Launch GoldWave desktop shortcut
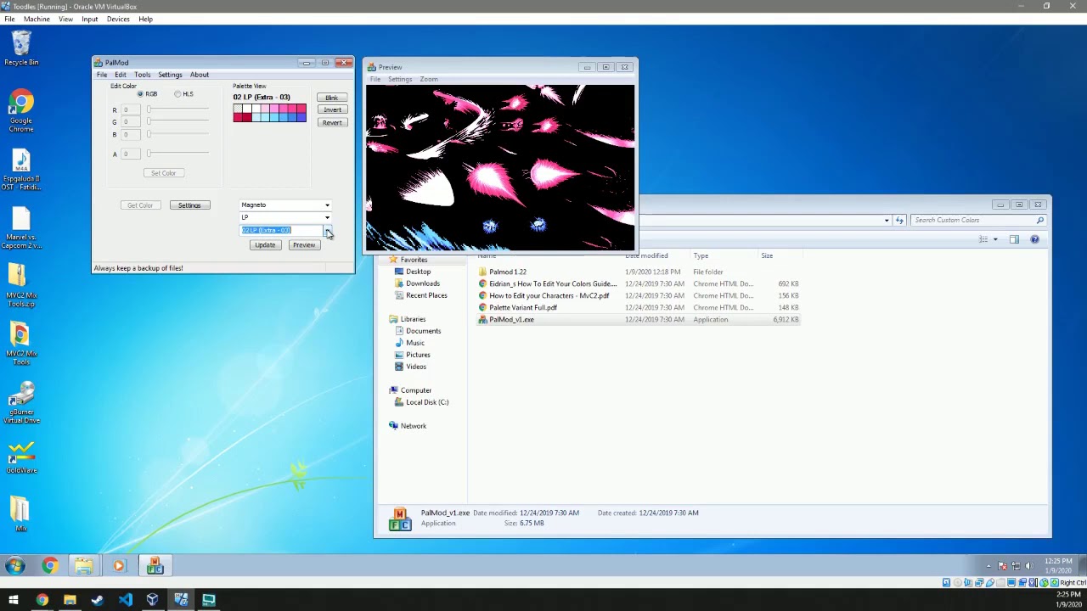The height and width of the screenshot is (611, 1087). coord(21,458)
